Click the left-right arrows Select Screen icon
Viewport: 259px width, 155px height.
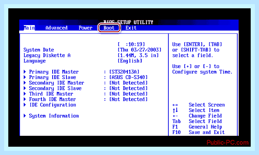[x=175, y=105]
